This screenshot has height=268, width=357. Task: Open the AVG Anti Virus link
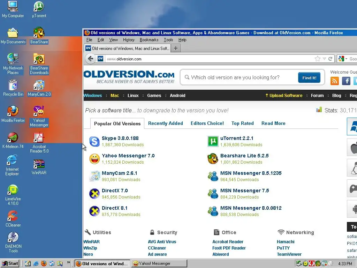pyautogui.click(x=162, y=241)
